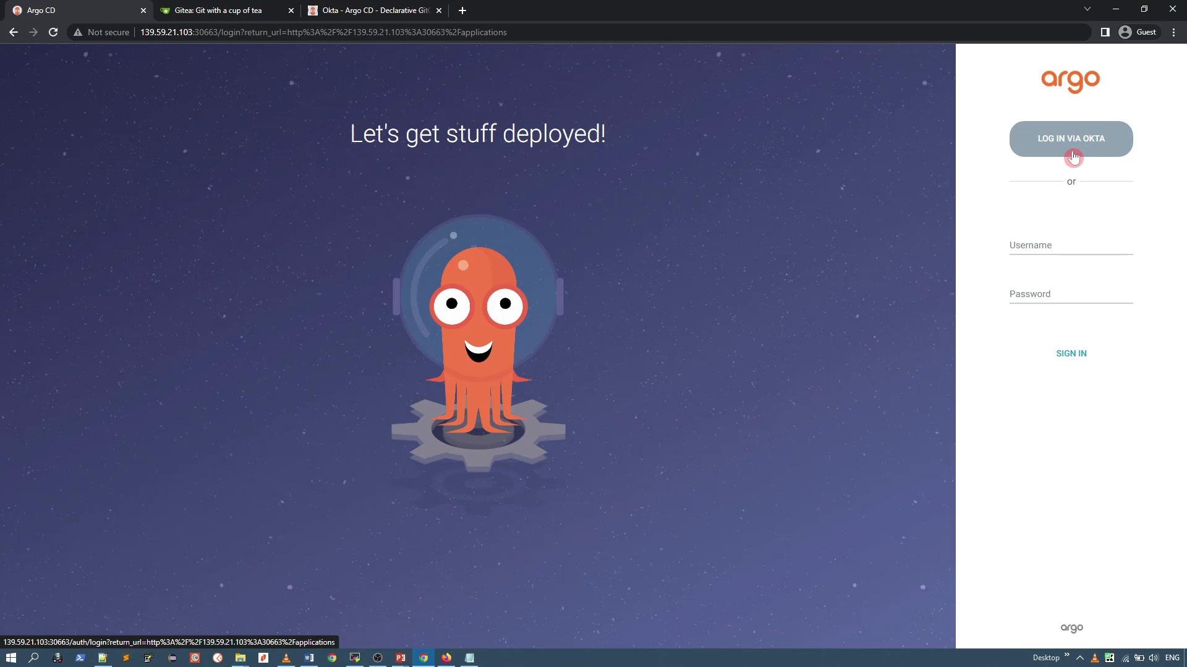1187x667 pixels.
Task: Open the Chrome three-dot menu
Action: (x=1173, y=32)
